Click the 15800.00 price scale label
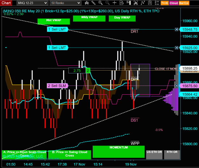 (190, 144)
